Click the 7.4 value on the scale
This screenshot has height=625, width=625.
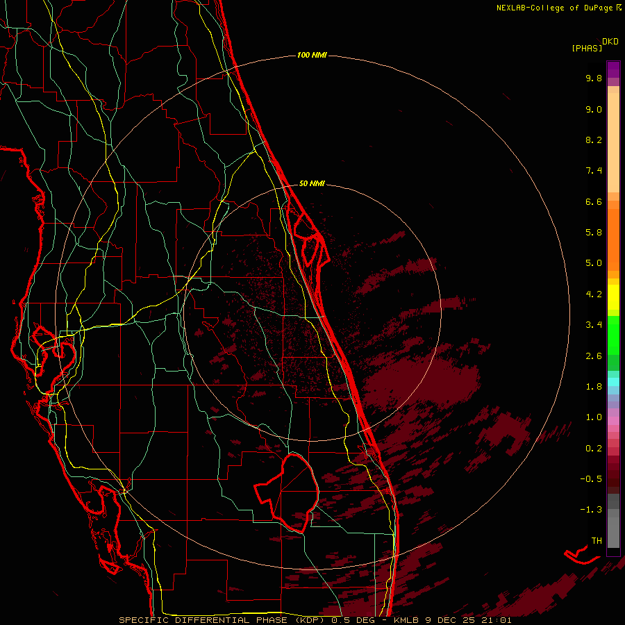(x=594, y=171)
